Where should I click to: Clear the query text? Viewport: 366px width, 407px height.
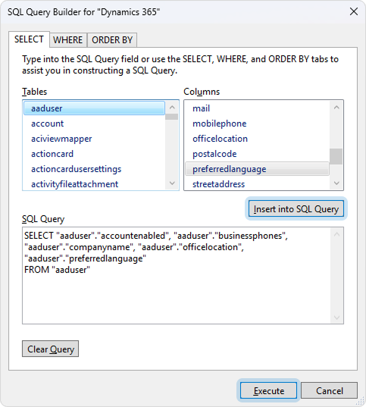coord(50,349)
